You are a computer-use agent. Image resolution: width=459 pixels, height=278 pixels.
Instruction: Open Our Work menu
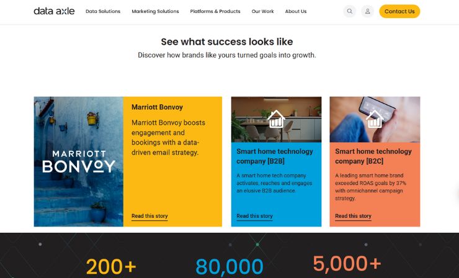[262, 11]
